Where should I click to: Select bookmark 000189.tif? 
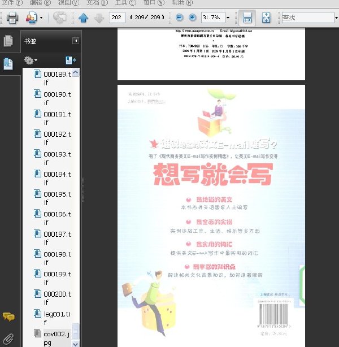pyautogui.click(x=57, y=79)
